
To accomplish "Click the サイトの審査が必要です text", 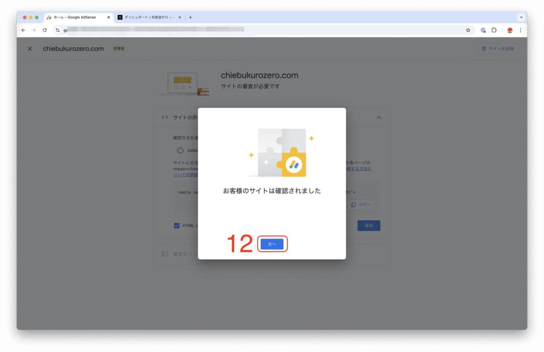I will coord(250,86).
